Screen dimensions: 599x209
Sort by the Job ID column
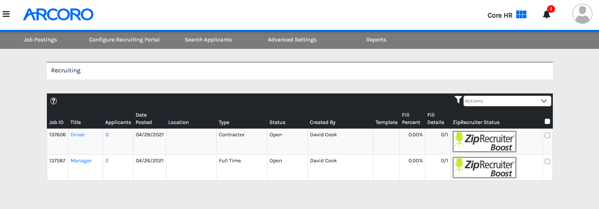coord(56,122)
